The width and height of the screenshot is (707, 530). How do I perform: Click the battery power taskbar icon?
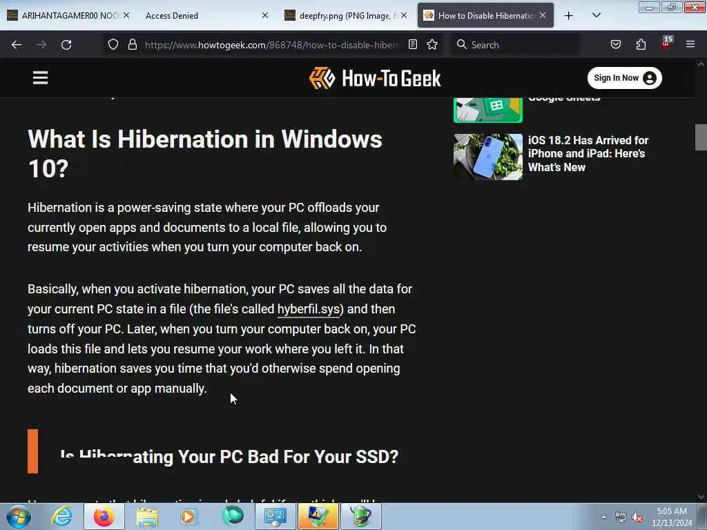pos(360,516)
